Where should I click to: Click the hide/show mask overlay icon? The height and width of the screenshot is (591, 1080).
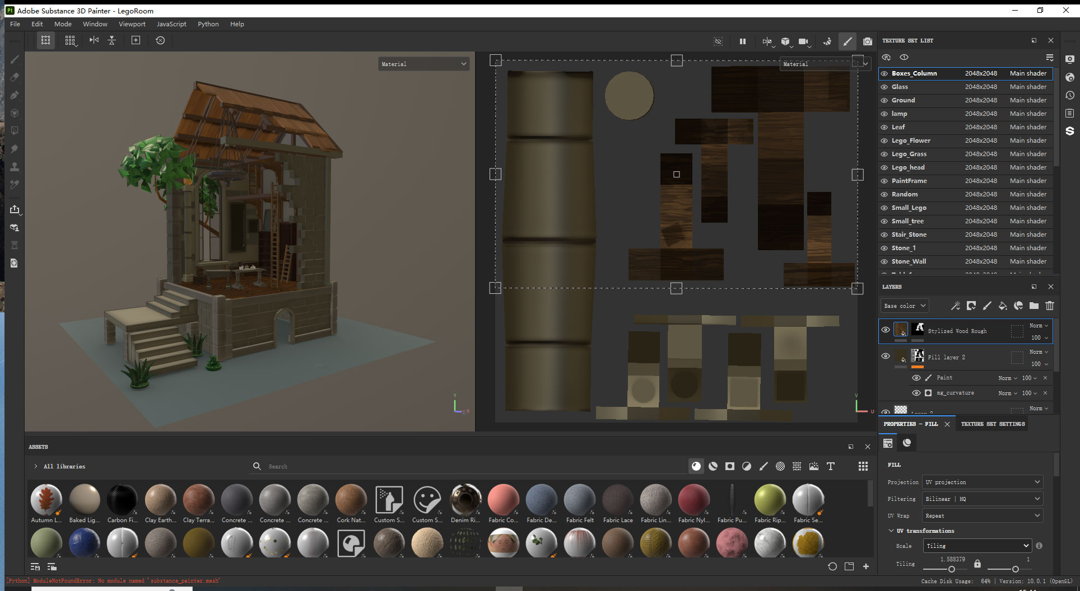718,41
